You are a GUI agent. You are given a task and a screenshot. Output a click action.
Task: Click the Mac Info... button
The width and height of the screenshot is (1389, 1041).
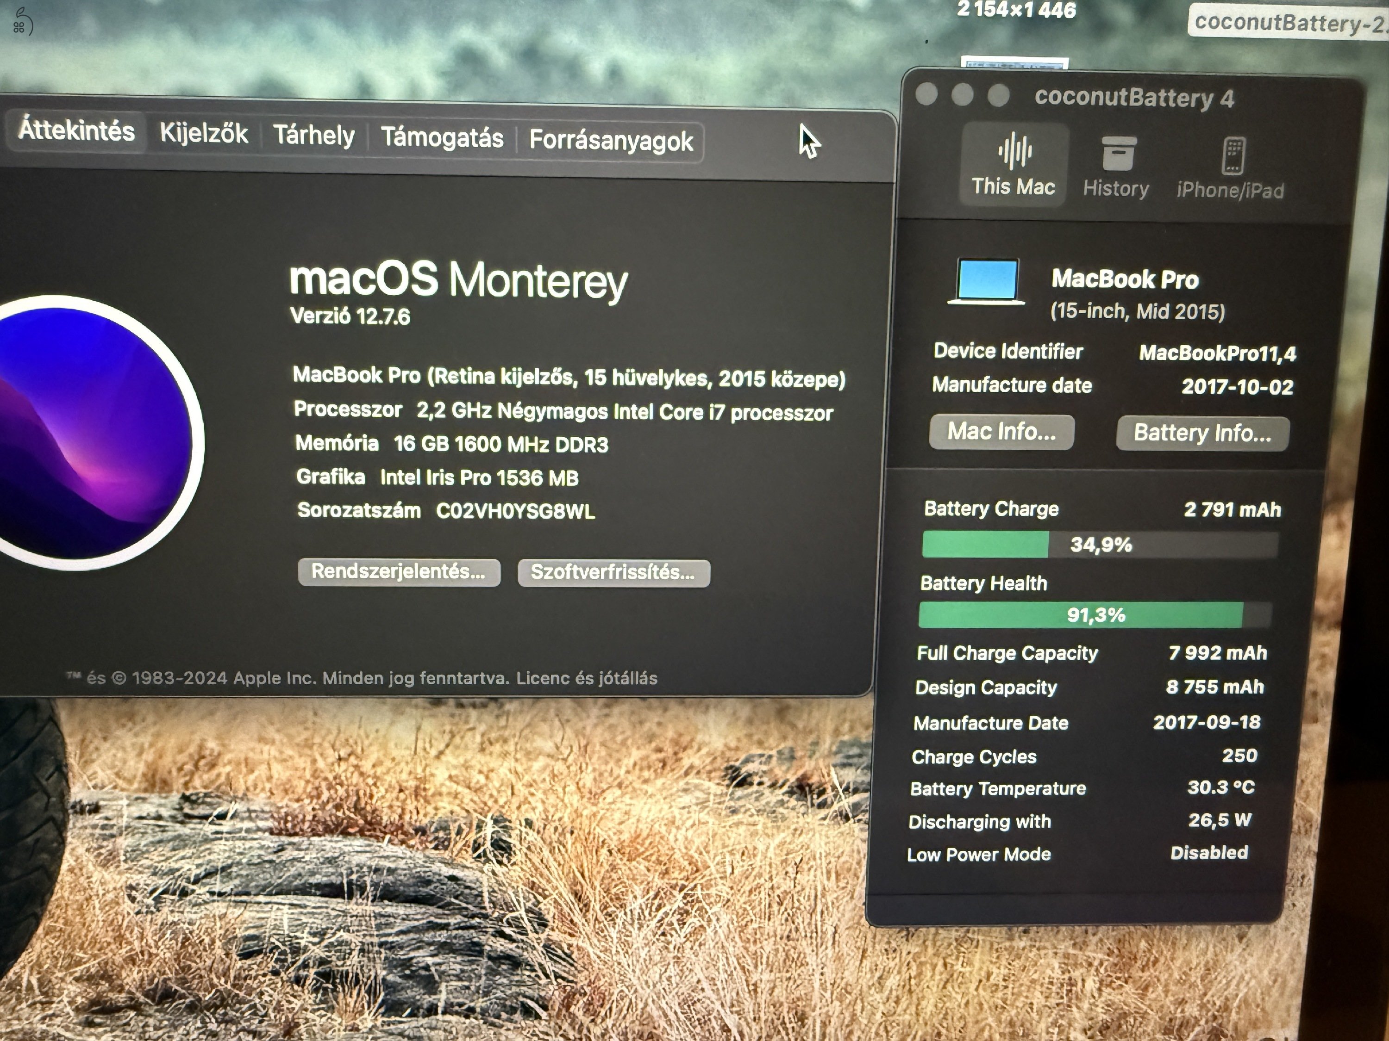pyautogui.click(x=1001, y=432)
